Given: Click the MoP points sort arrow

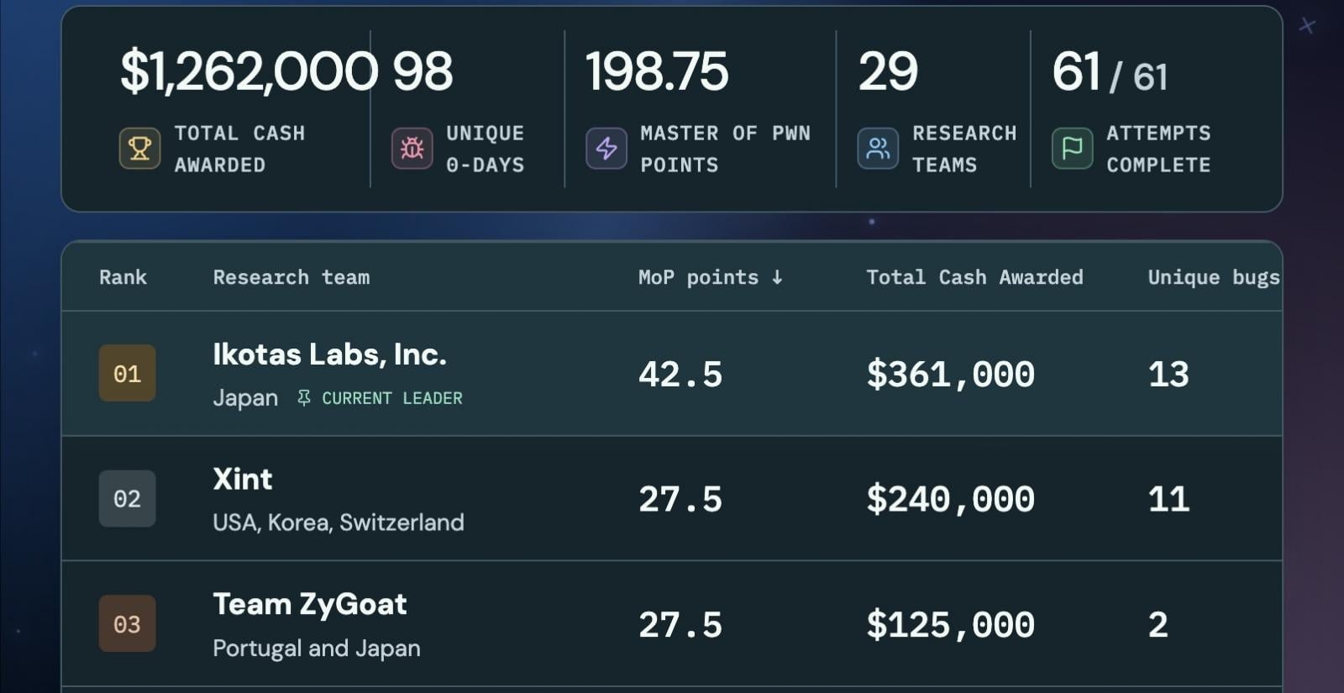Looking at the screenshot, I should tap(777, 277).
